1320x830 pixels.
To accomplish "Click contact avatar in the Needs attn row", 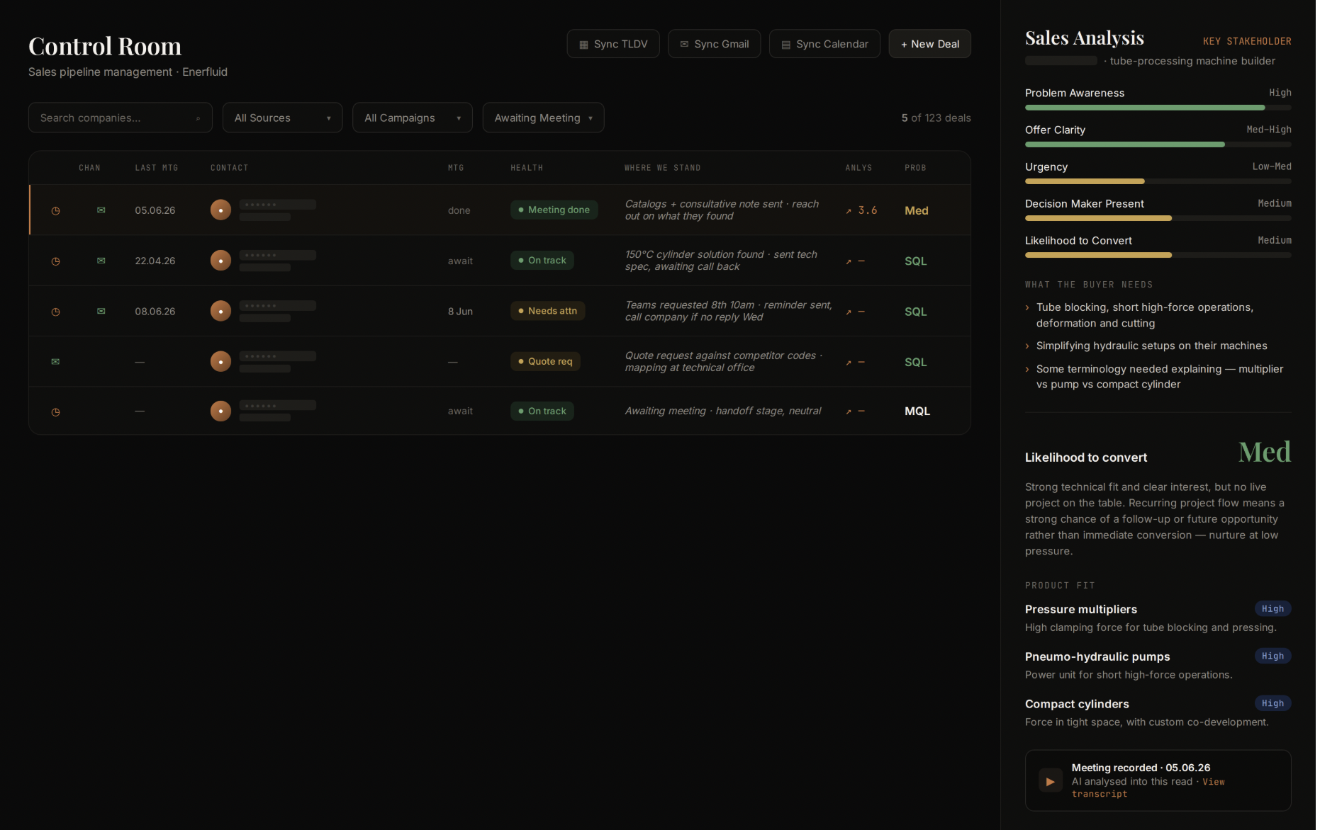I will pos(220,311).
